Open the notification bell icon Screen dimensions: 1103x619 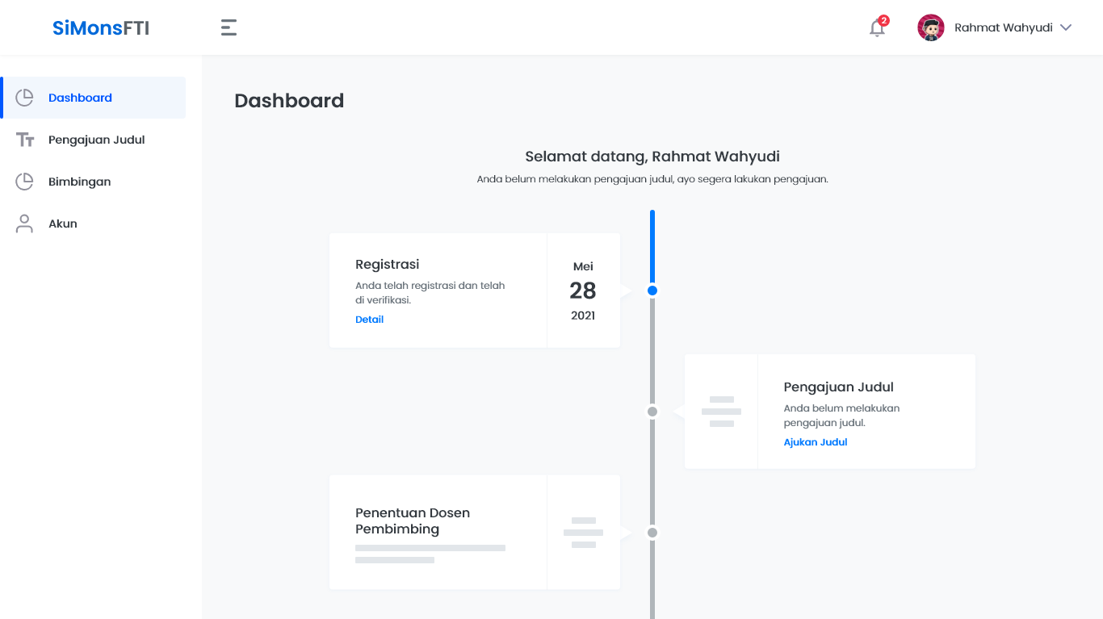click(876, 29)
